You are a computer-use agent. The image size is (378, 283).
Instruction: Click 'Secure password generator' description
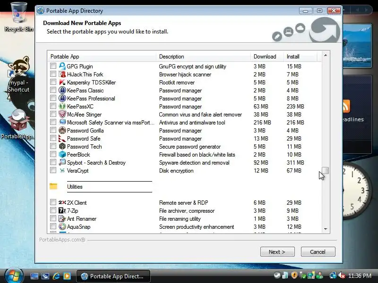point(190,147)
